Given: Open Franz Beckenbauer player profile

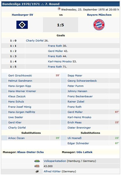Looking at the screenshot, I should point(80,96).
